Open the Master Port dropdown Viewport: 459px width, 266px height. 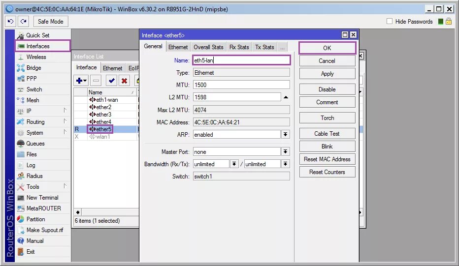[x=286, y=152]
